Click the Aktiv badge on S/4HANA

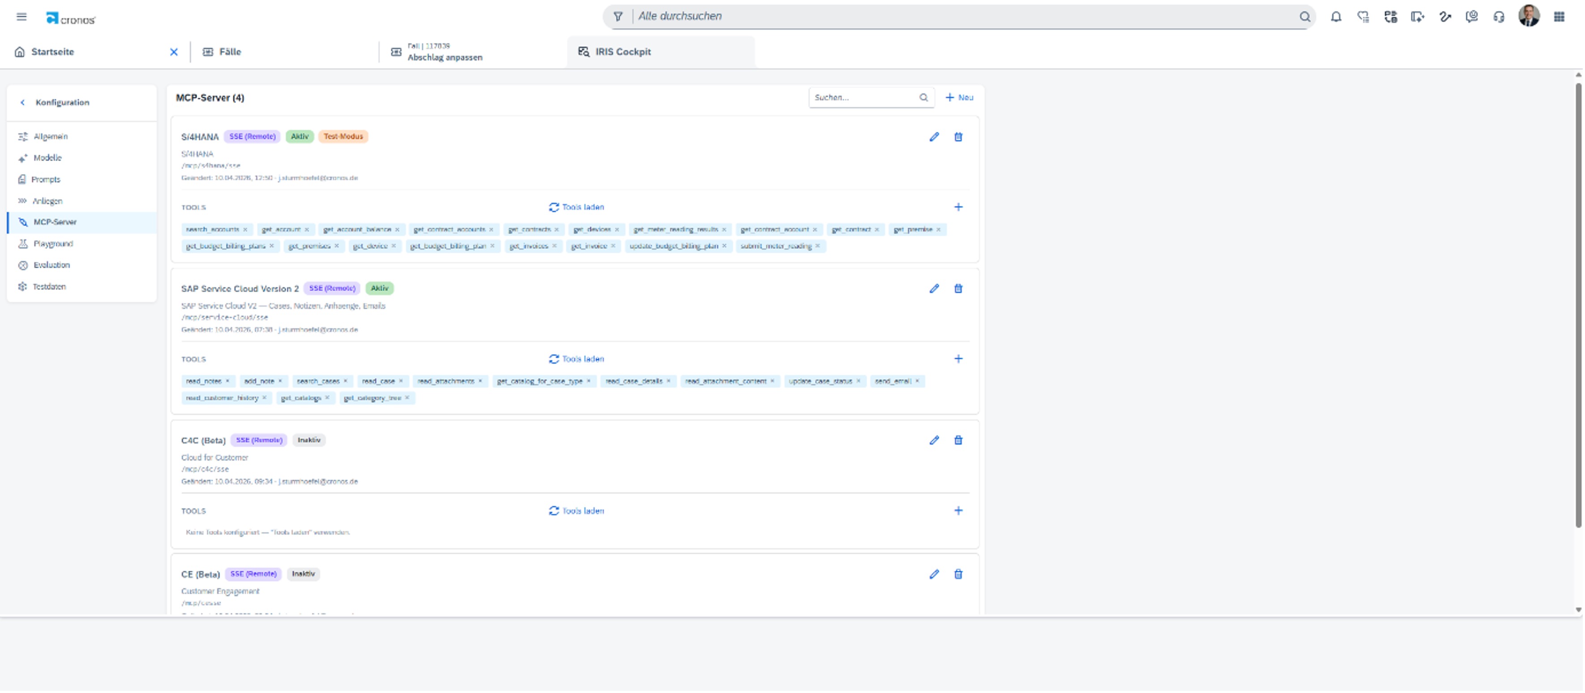(x=299, y=136)
